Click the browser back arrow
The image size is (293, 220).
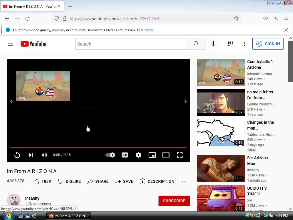7,19
